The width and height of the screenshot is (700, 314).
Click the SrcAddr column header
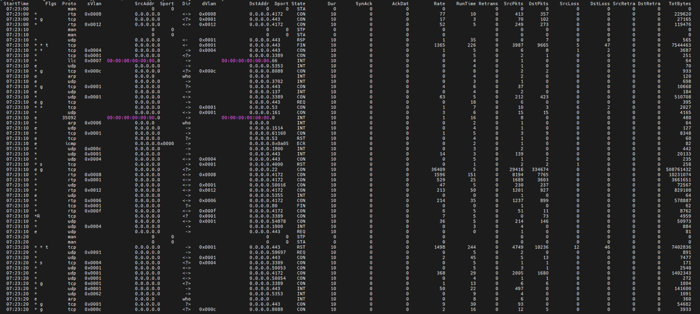[144, 3]
